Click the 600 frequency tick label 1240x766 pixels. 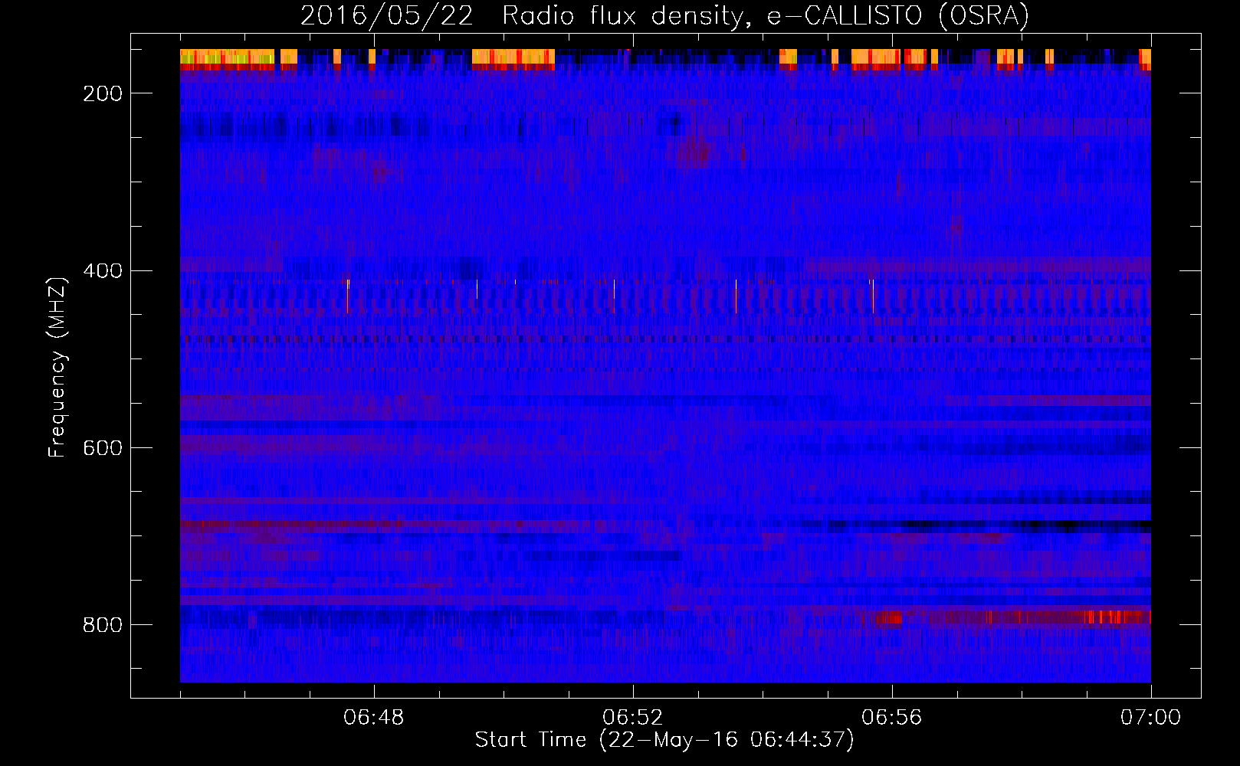pos(103,448)
